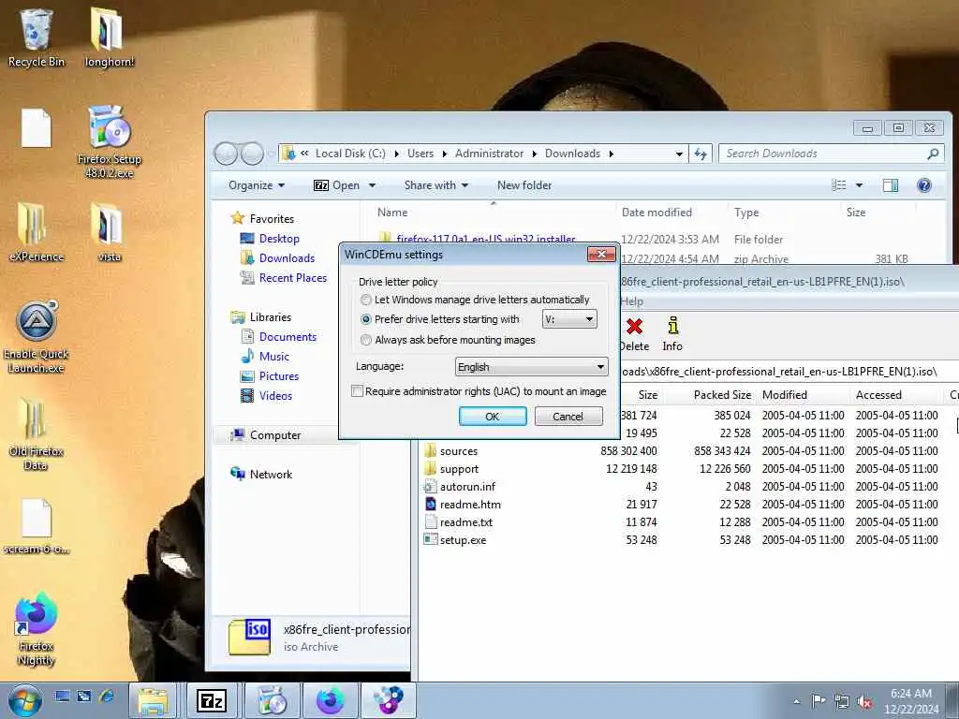The image size is (959, 719).
Task: Show hidden tray icons arrow
Action: 796,702
